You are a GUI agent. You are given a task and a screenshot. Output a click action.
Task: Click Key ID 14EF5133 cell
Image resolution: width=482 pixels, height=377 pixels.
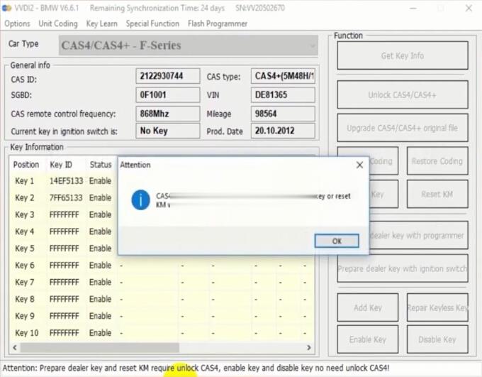66,181
